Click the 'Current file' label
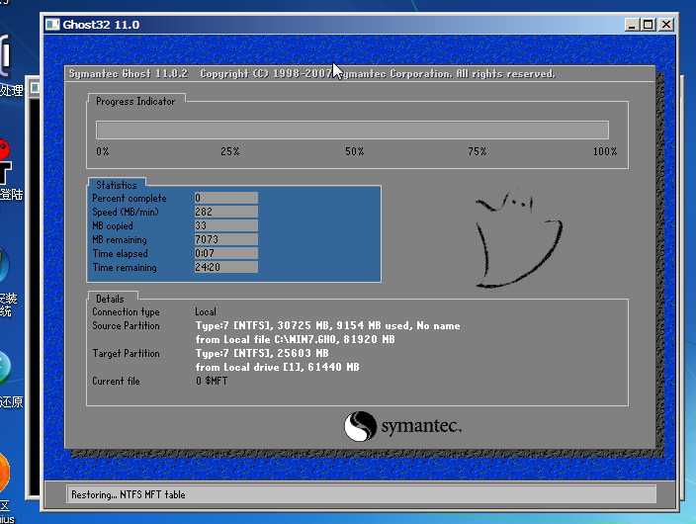 click(x=116, y=381)
